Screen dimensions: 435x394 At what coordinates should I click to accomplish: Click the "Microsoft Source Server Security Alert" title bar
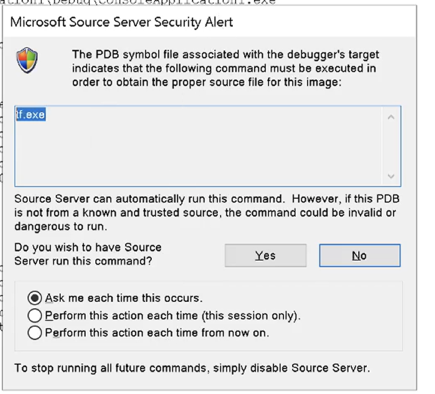(121, 22)
